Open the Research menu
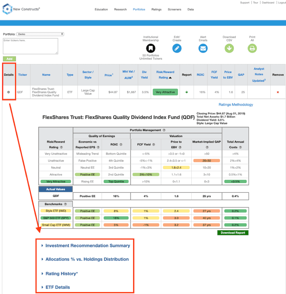 (120, 9)
